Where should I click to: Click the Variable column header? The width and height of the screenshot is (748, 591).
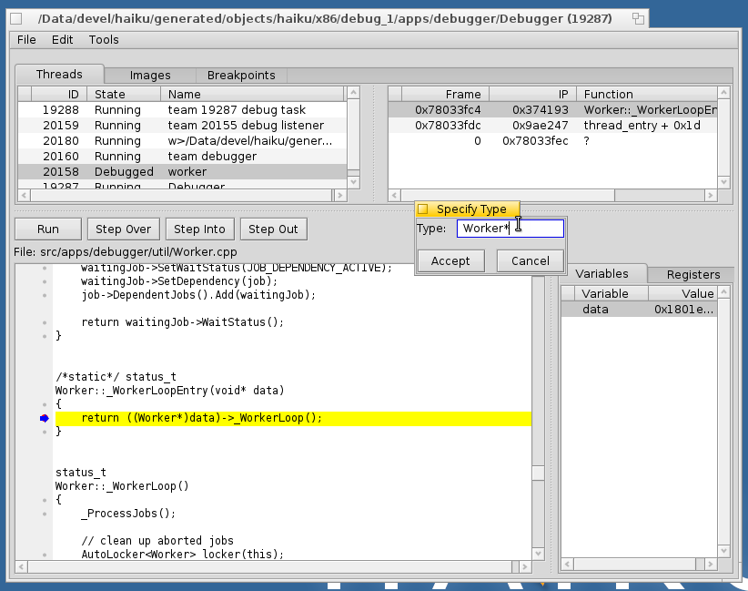coord(612,293)
